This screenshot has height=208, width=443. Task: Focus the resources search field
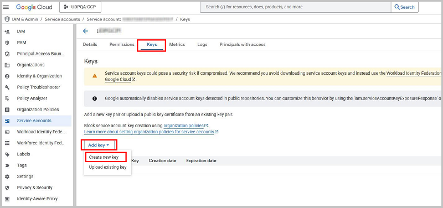[x=296, y=7]
